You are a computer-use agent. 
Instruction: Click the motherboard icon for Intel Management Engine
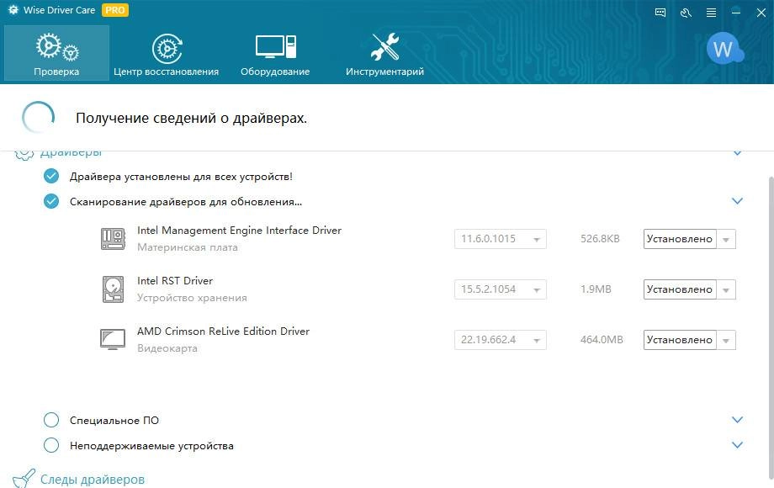[113, 239]
